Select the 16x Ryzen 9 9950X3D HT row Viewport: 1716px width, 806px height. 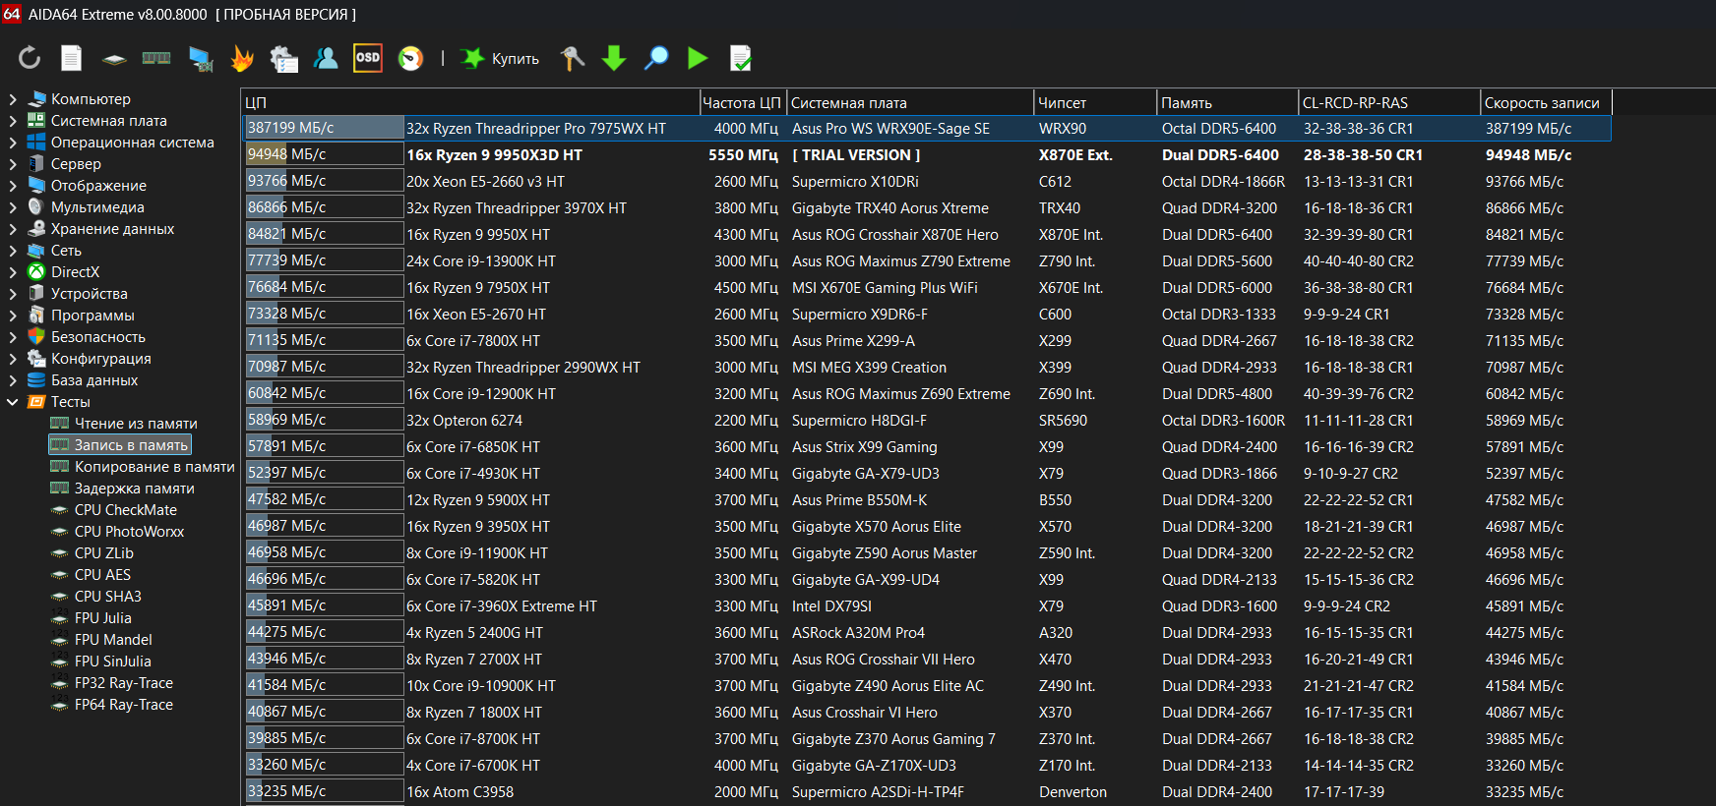[927, 155]
